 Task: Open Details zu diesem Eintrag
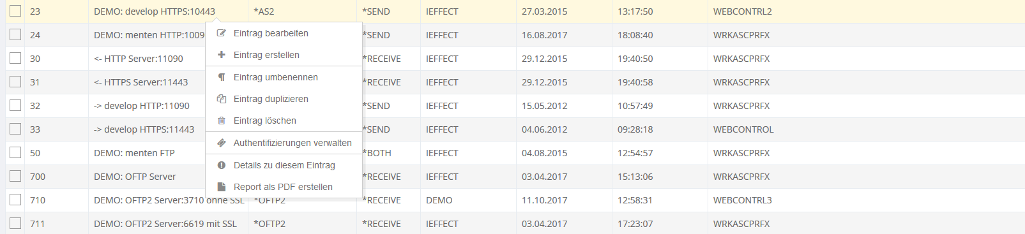[x=284, y=165]
